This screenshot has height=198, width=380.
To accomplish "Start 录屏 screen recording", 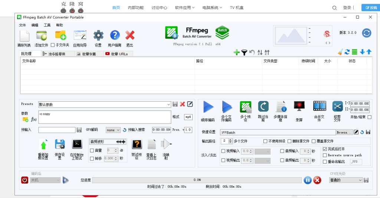I will click(x=299, y=106).
